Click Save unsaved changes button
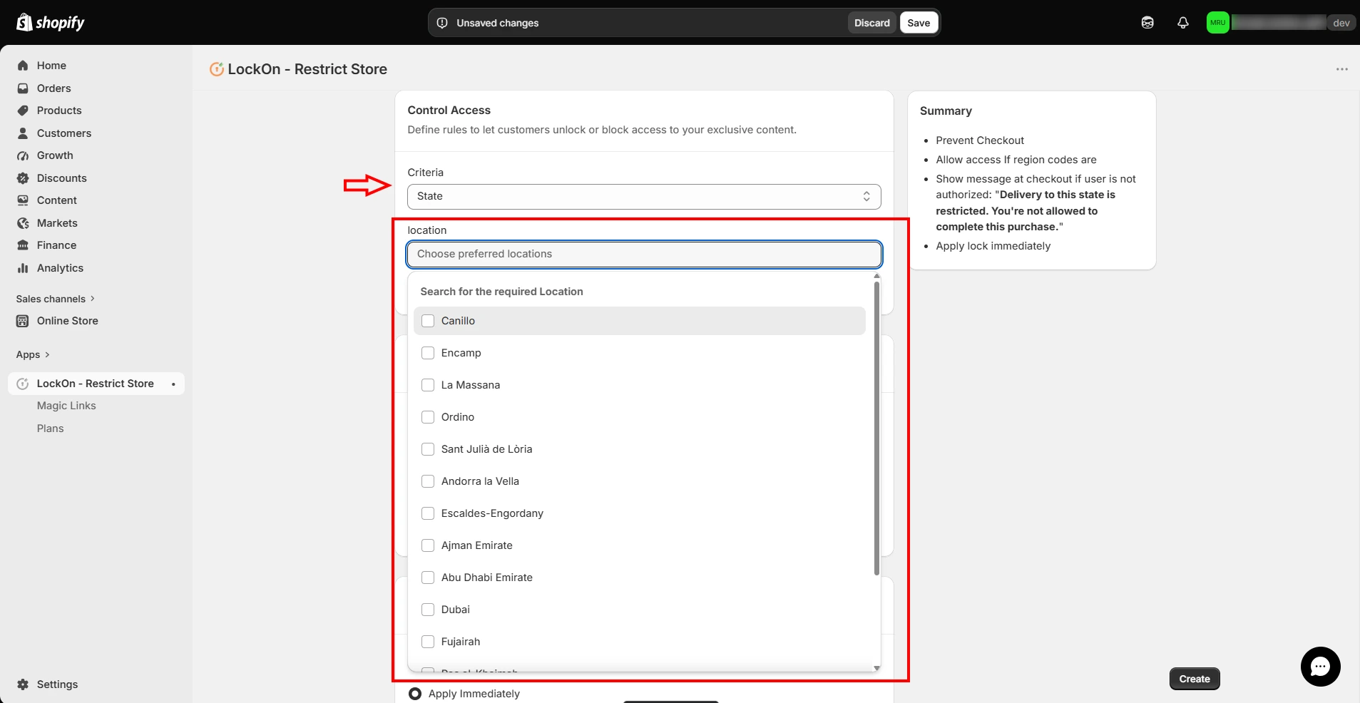The image size is (1360, 703). 919,23
